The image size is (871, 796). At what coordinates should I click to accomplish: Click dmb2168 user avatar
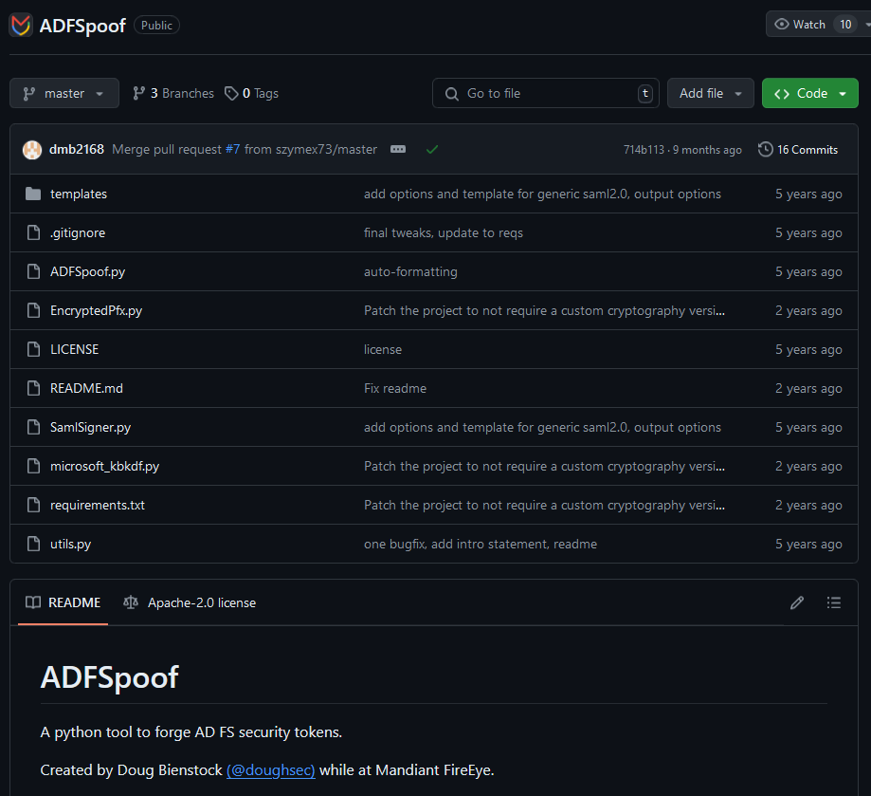pyautogui.click(x=32, y=150)
